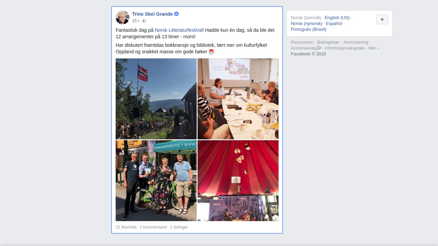View the 31 likerklikk list
This screenshot has height=246, width=438.
(x=126, y=227)
